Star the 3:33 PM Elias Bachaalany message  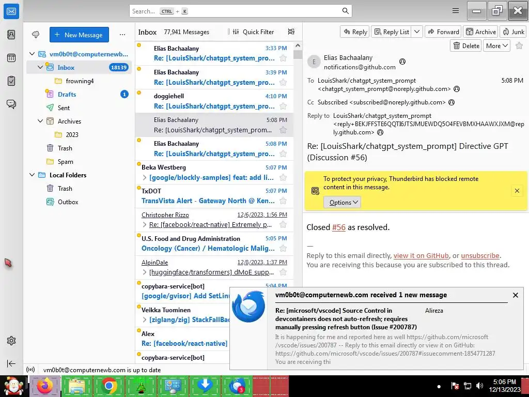pos(283,58)
